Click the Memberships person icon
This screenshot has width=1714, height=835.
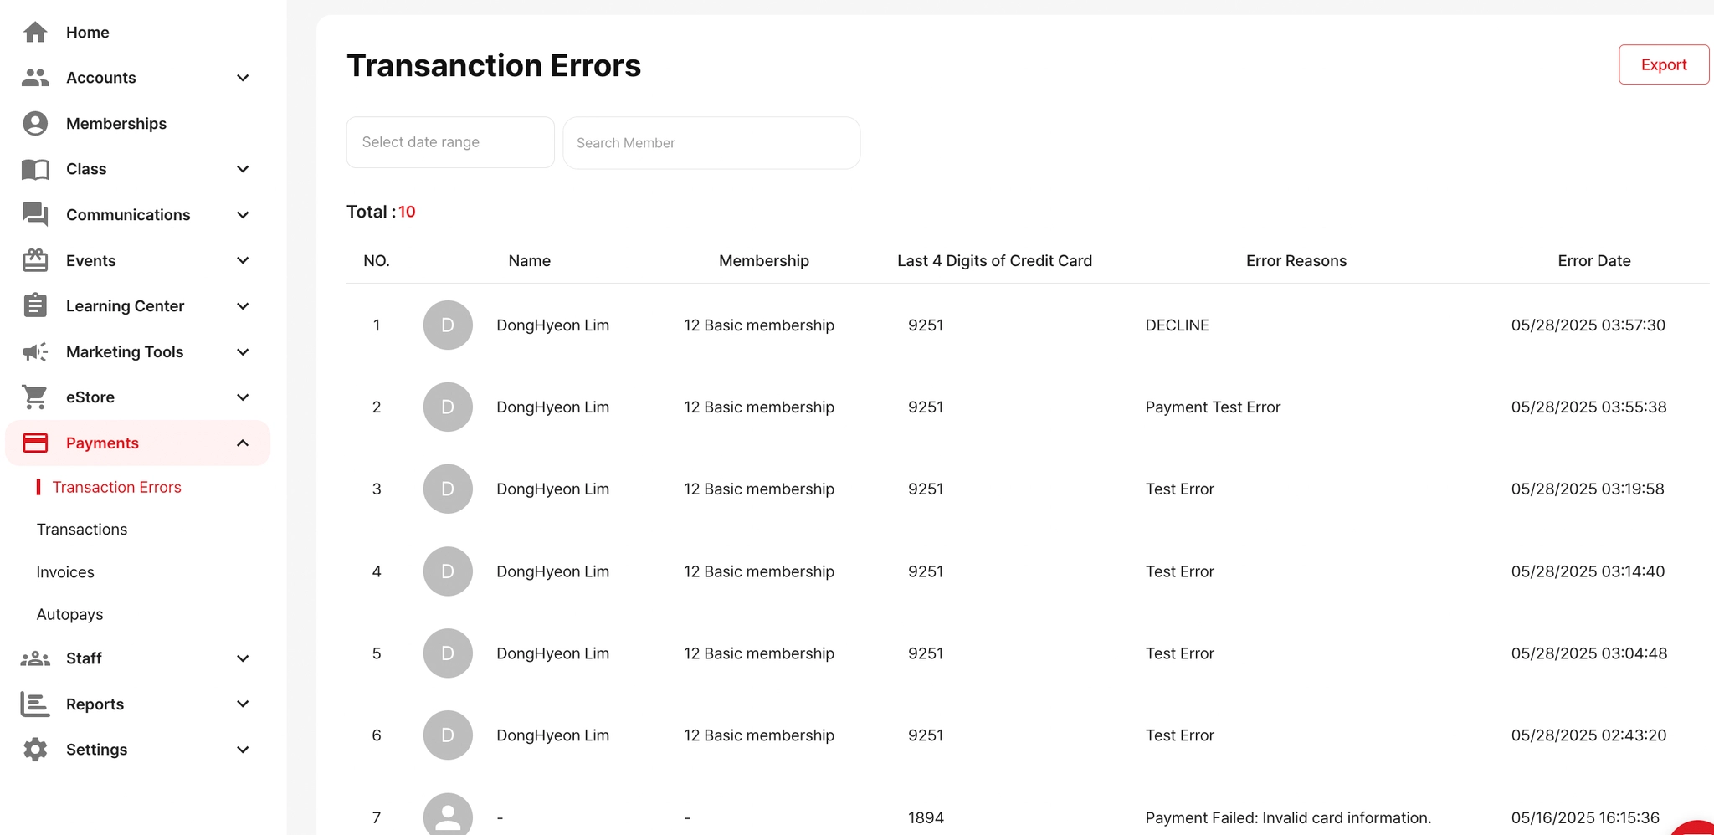coord(35,124)
